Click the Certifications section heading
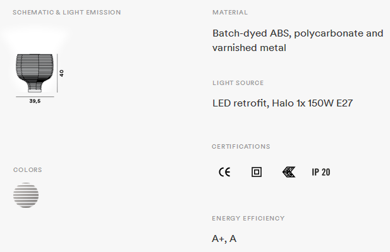The height and width of the screenshot is (252, 390). tap(241, 146)
